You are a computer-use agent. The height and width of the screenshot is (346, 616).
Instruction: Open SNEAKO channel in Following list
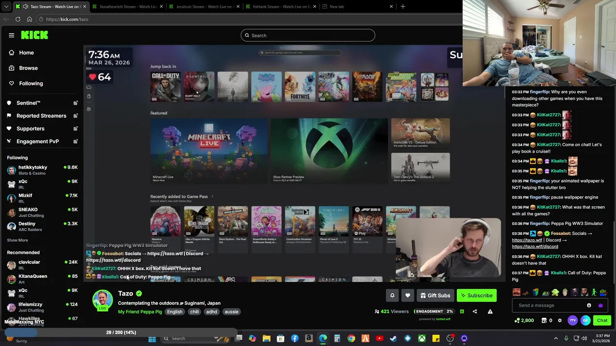42,212
